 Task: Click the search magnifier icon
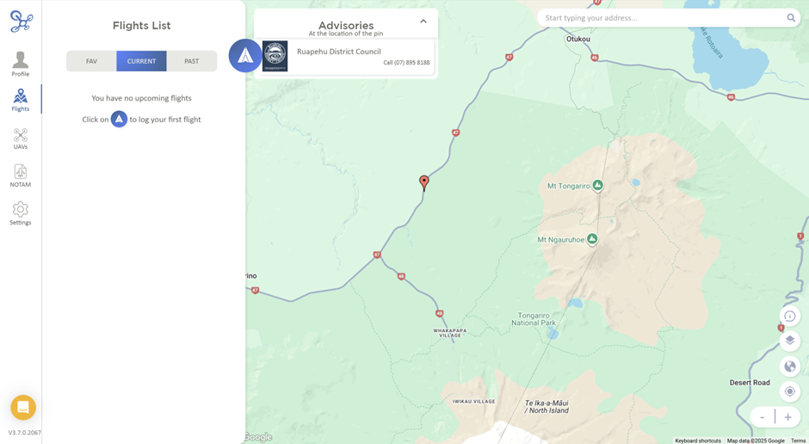point(791,18)
